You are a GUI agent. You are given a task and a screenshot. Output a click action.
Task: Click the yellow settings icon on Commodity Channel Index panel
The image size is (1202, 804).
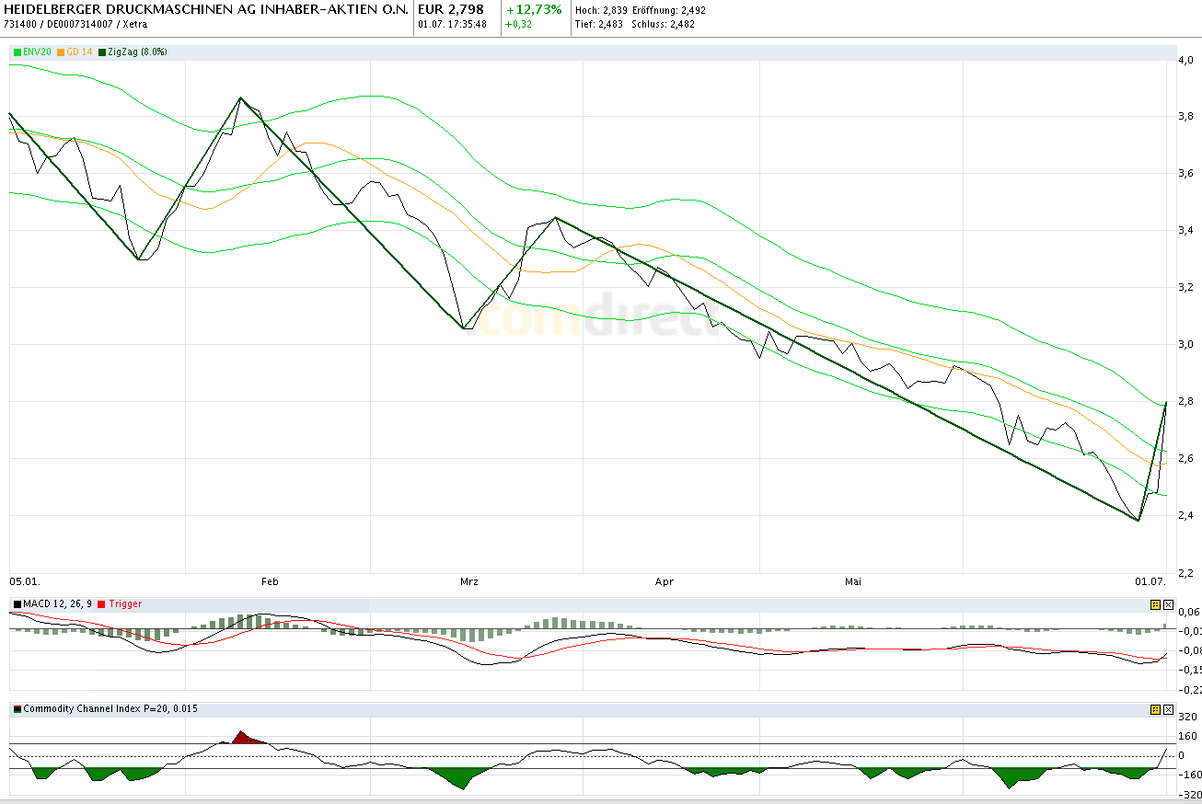[x=1155, y=709]
